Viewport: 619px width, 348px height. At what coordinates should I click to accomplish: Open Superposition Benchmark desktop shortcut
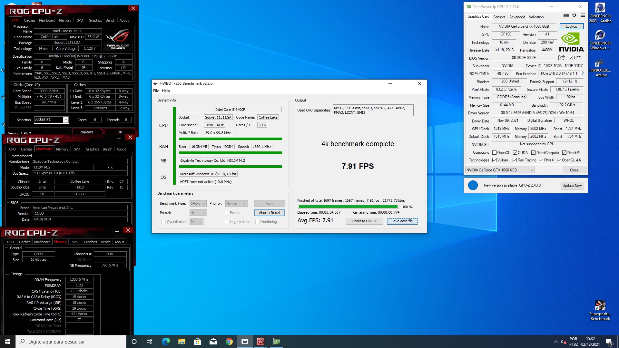[x=600, y=310]
